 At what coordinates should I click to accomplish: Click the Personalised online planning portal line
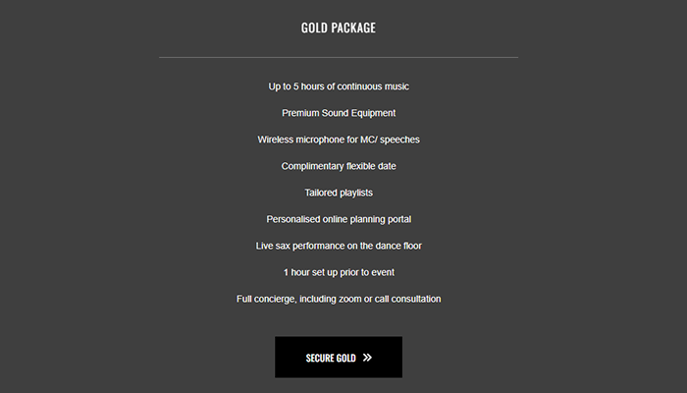(339, 219)
